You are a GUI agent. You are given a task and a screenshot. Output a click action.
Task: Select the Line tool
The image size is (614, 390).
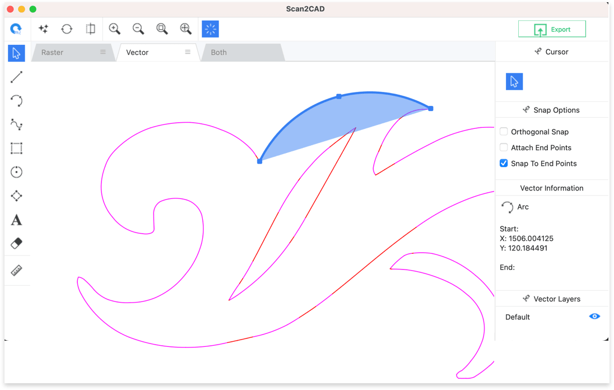coord(16,77)
